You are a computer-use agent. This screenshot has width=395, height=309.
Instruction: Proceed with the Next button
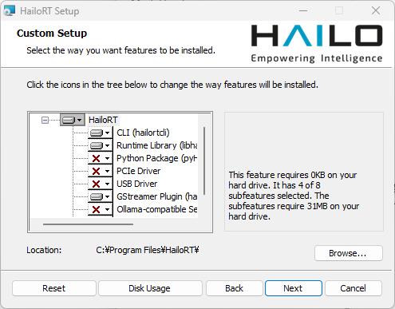tap(294, 288)
